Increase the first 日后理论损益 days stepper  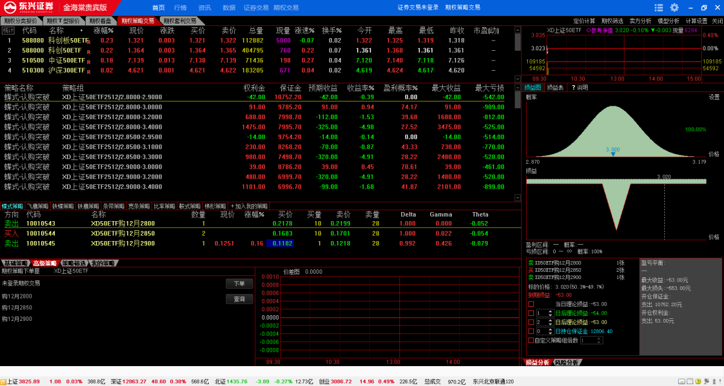(550, 311)
